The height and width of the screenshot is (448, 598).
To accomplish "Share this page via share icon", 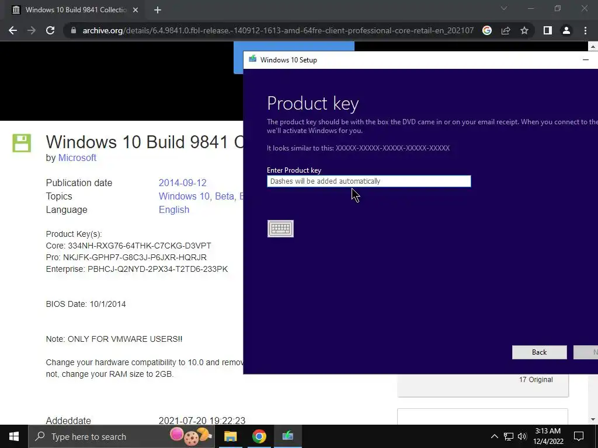I will pyautogui.click(x=506, y=30).
